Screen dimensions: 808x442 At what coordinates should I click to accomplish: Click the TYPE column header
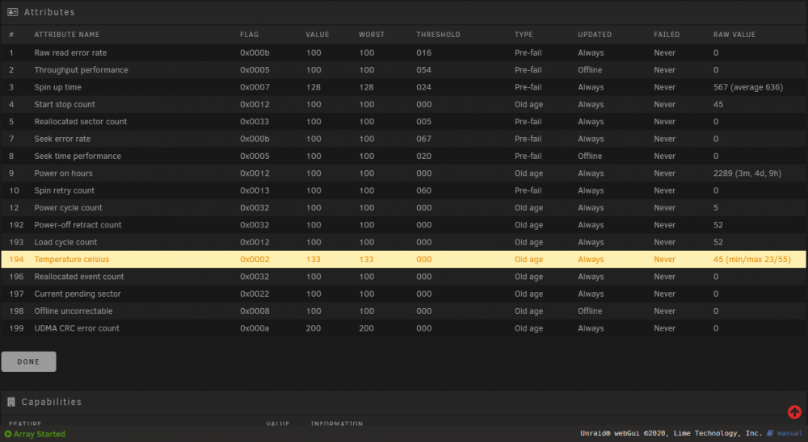coord(524,35)
